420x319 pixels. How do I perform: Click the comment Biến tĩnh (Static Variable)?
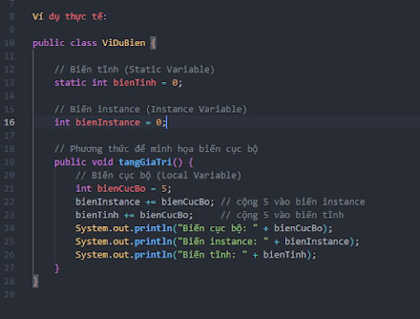(134, 70)
